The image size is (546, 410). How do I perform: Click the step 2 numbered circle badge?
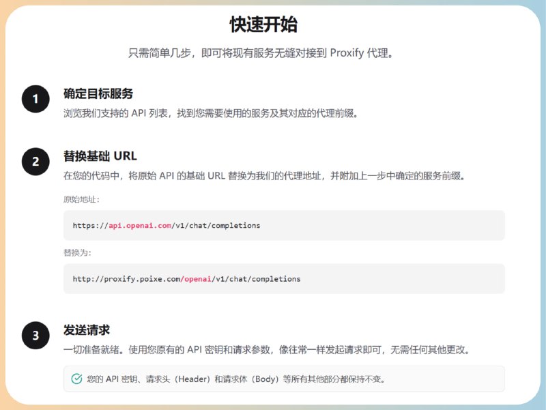pyautogui.click(x=34, y=162)
